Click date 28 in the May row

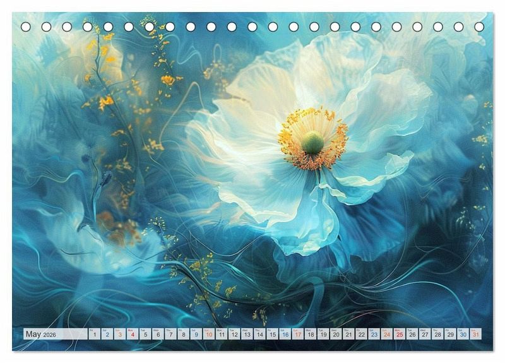(438, 334)
